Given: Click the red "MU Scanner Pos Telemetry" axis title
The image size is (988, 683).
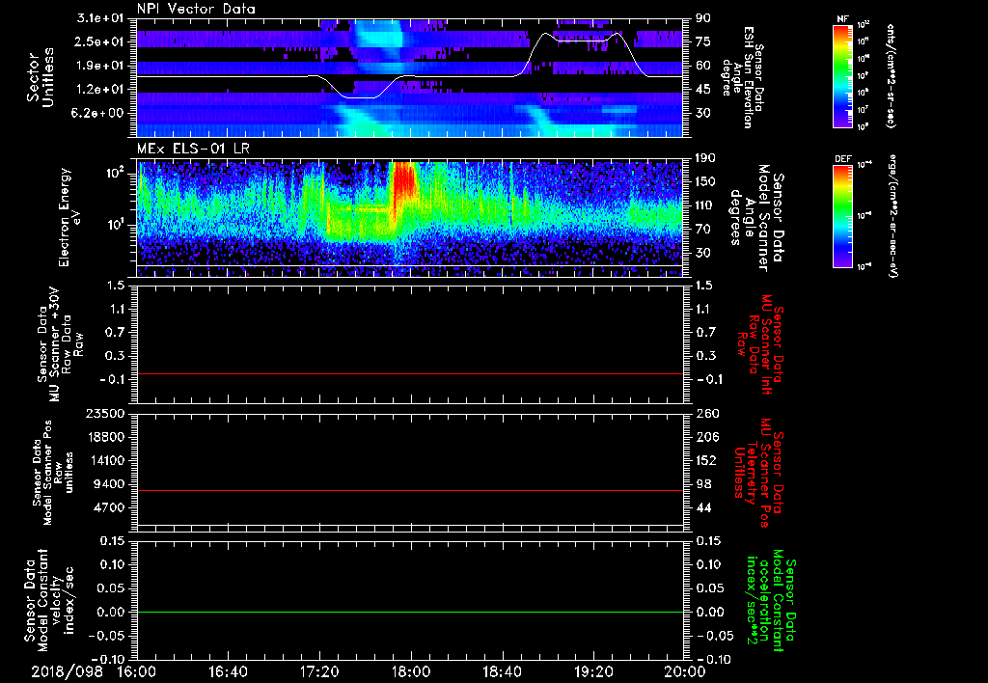Looking at the screenshot, I should 759,473.
